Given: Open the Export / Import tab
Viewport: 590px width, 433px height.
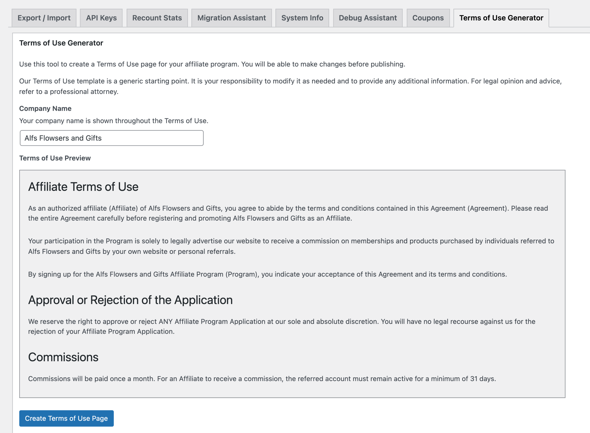Looking at the screenshot, I should pyautogui.click(x=44, y=18).
